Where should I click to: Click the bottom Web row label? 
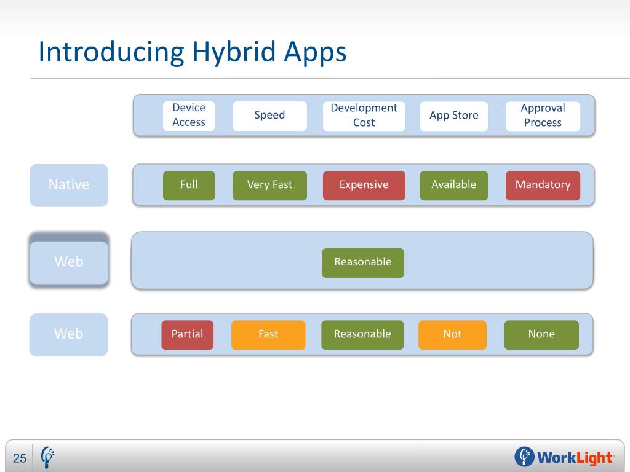[69, 334]
